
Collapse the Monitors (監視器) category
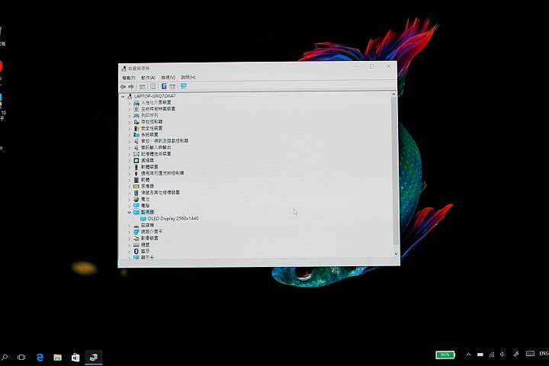(129, 213)
